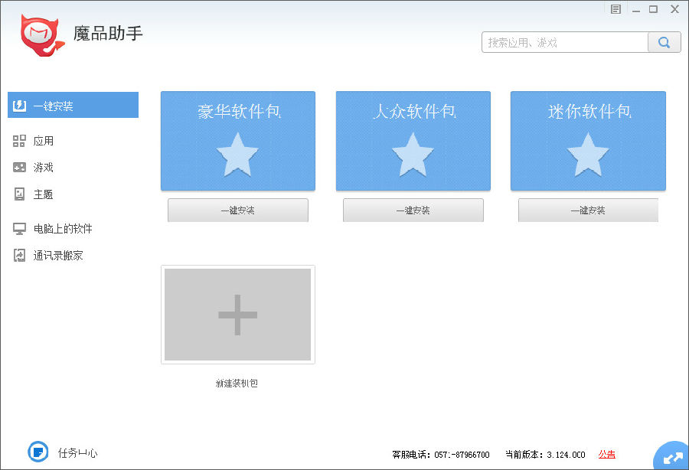Click the star on 豪华软件包
The width and height of the screenshot is (689, 470).
[x=237, y=155]
